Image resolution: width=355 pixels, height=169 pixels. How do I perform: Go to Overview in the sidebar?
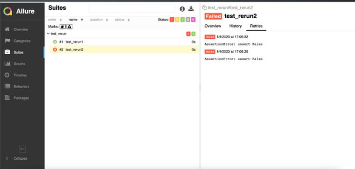[x=21, y=29]
